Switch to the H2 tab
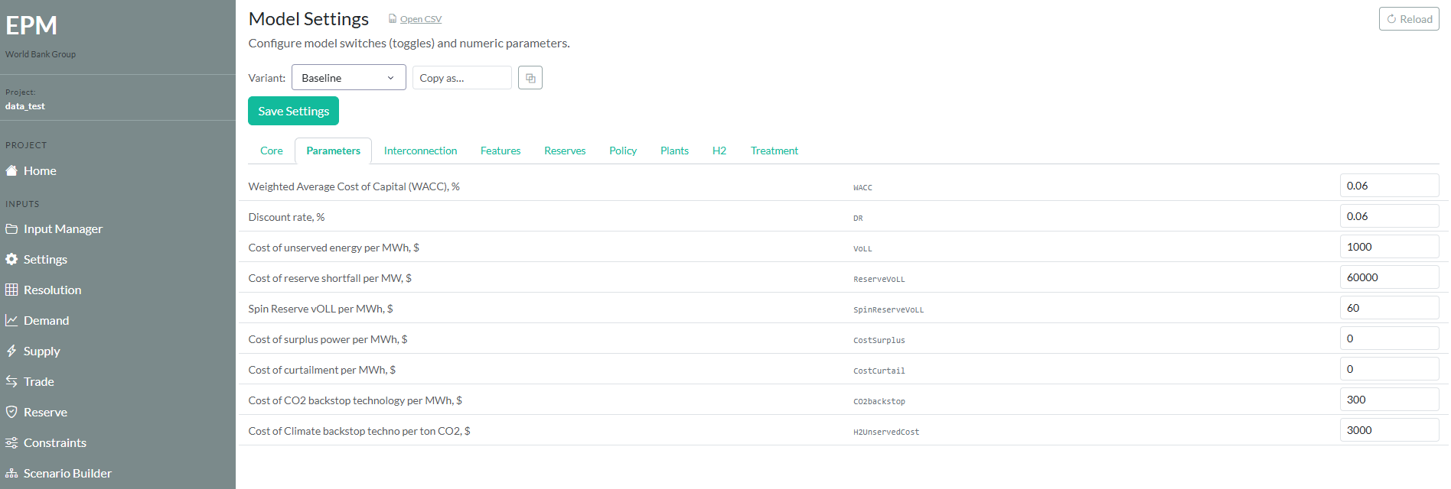 [719, 151]
